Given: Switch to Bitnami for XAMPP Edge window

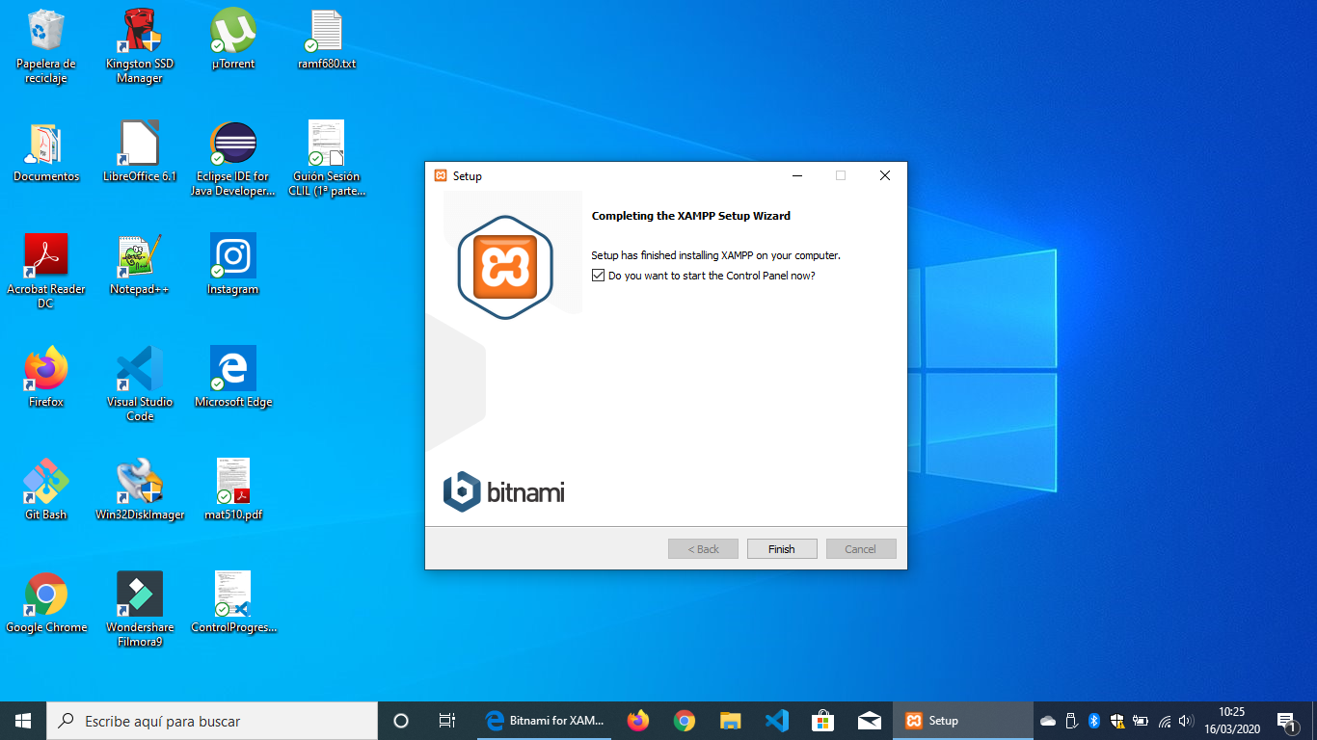Looking at the screenshot, I should [x=545, y=721].
